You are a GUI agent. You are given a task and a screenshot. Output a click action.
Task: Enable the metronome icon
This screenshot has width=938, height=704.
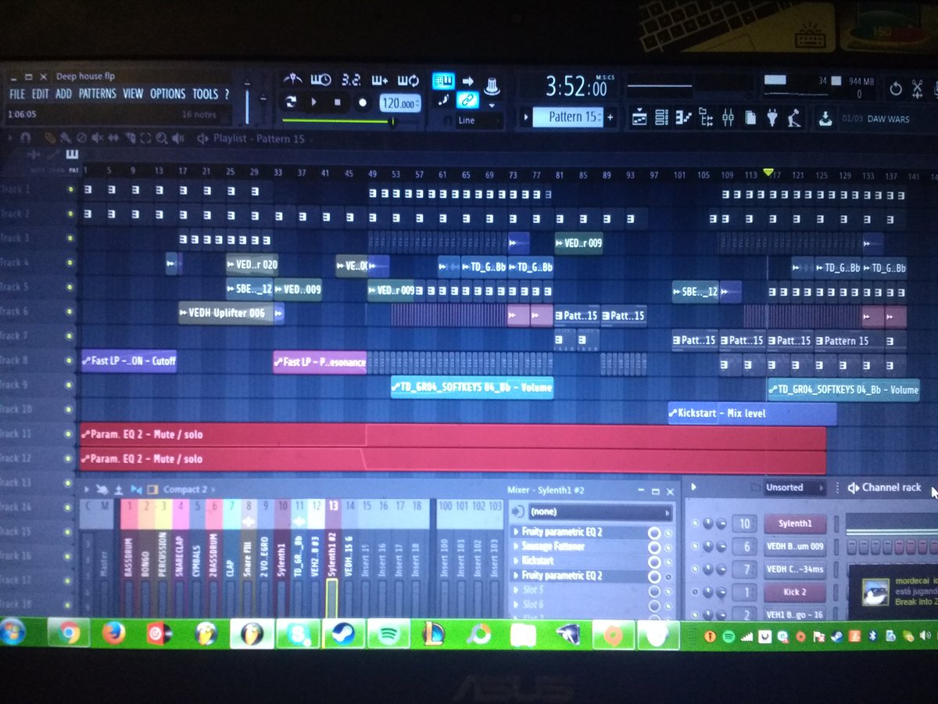(x=292, y=80)
